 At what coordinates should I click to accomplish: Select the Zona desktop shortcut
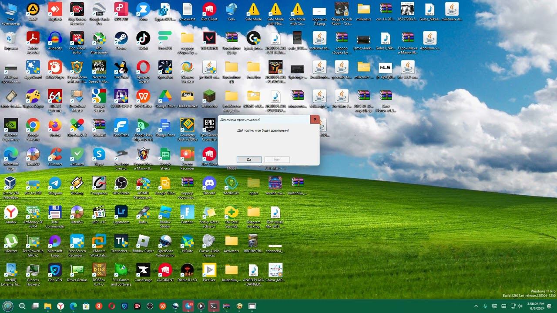pyautogui.click(x=143, y=12)
